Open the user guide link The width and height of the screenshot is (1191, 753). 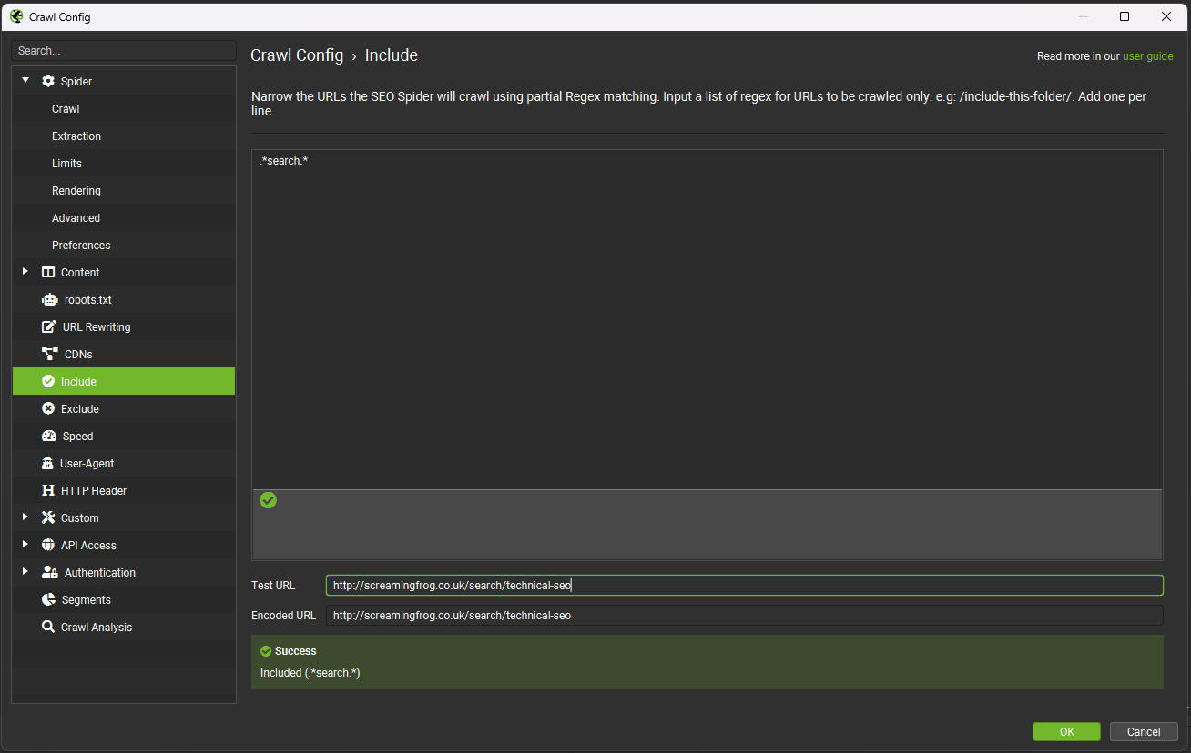(x=1147, y=56)
